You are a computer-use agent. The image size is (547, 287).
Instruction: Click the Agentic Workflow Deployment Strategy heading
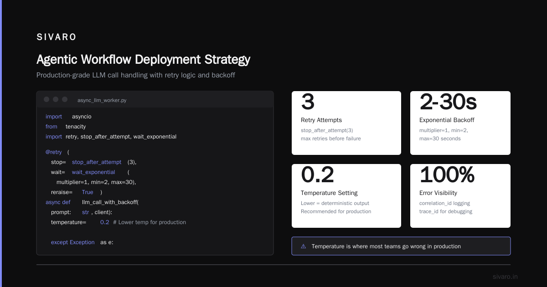click(143, 60)
